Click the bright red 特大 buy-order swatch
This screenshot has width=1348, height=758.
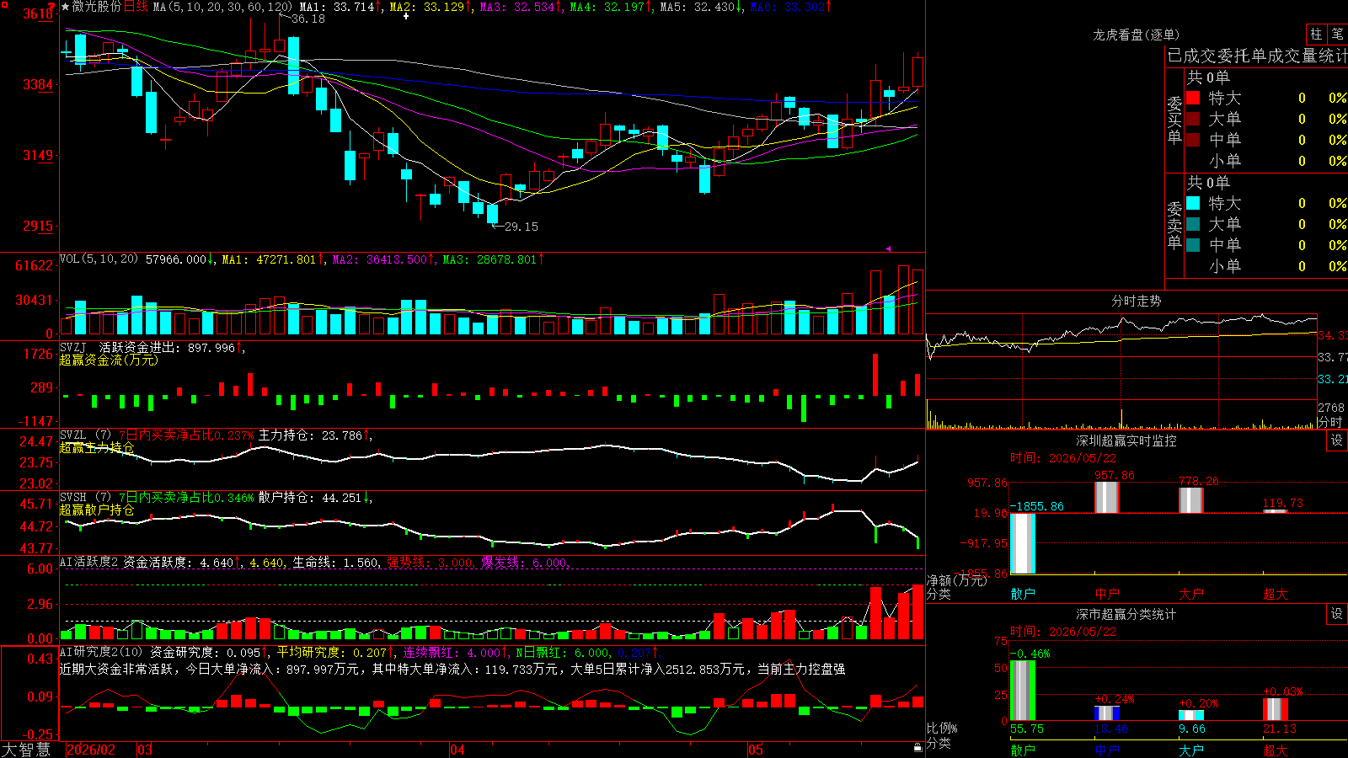click(1193, 98)
